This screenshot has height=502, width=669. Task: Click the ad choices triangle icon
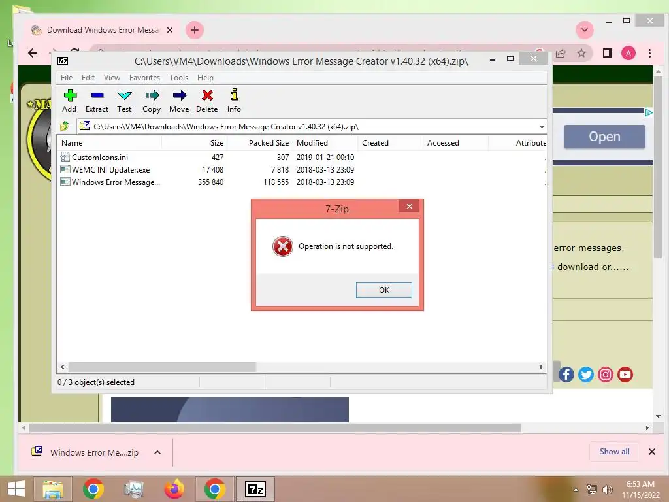pyautogui.click(x=649, y=112)
